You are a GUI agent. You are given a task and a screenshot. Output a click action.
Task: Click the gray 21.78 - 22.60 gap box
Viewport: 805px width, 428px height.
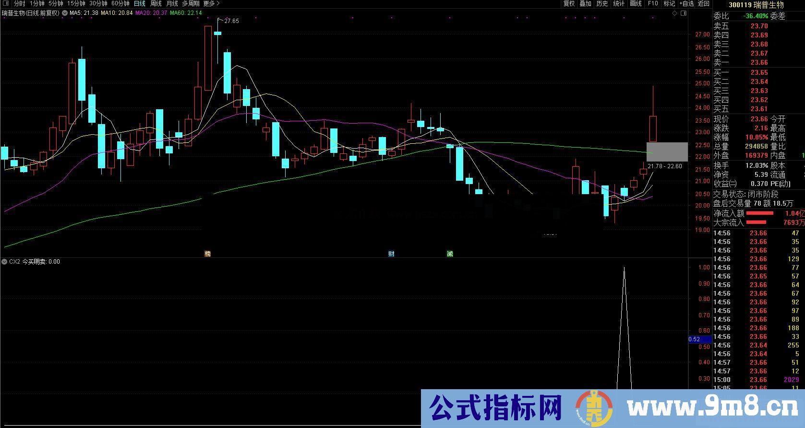(667, 152)
